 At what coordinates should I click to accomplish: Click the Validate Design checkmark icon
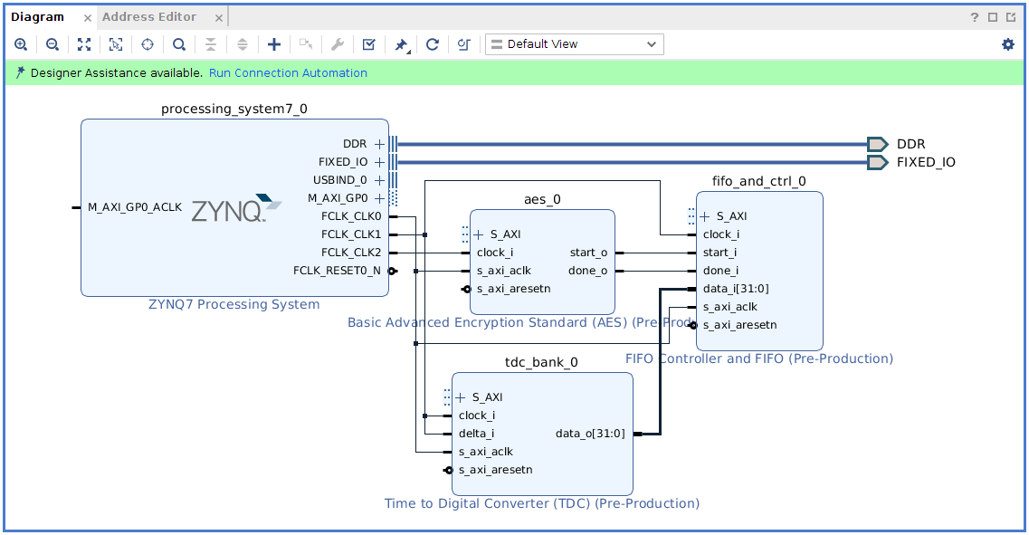coord(369,44)
